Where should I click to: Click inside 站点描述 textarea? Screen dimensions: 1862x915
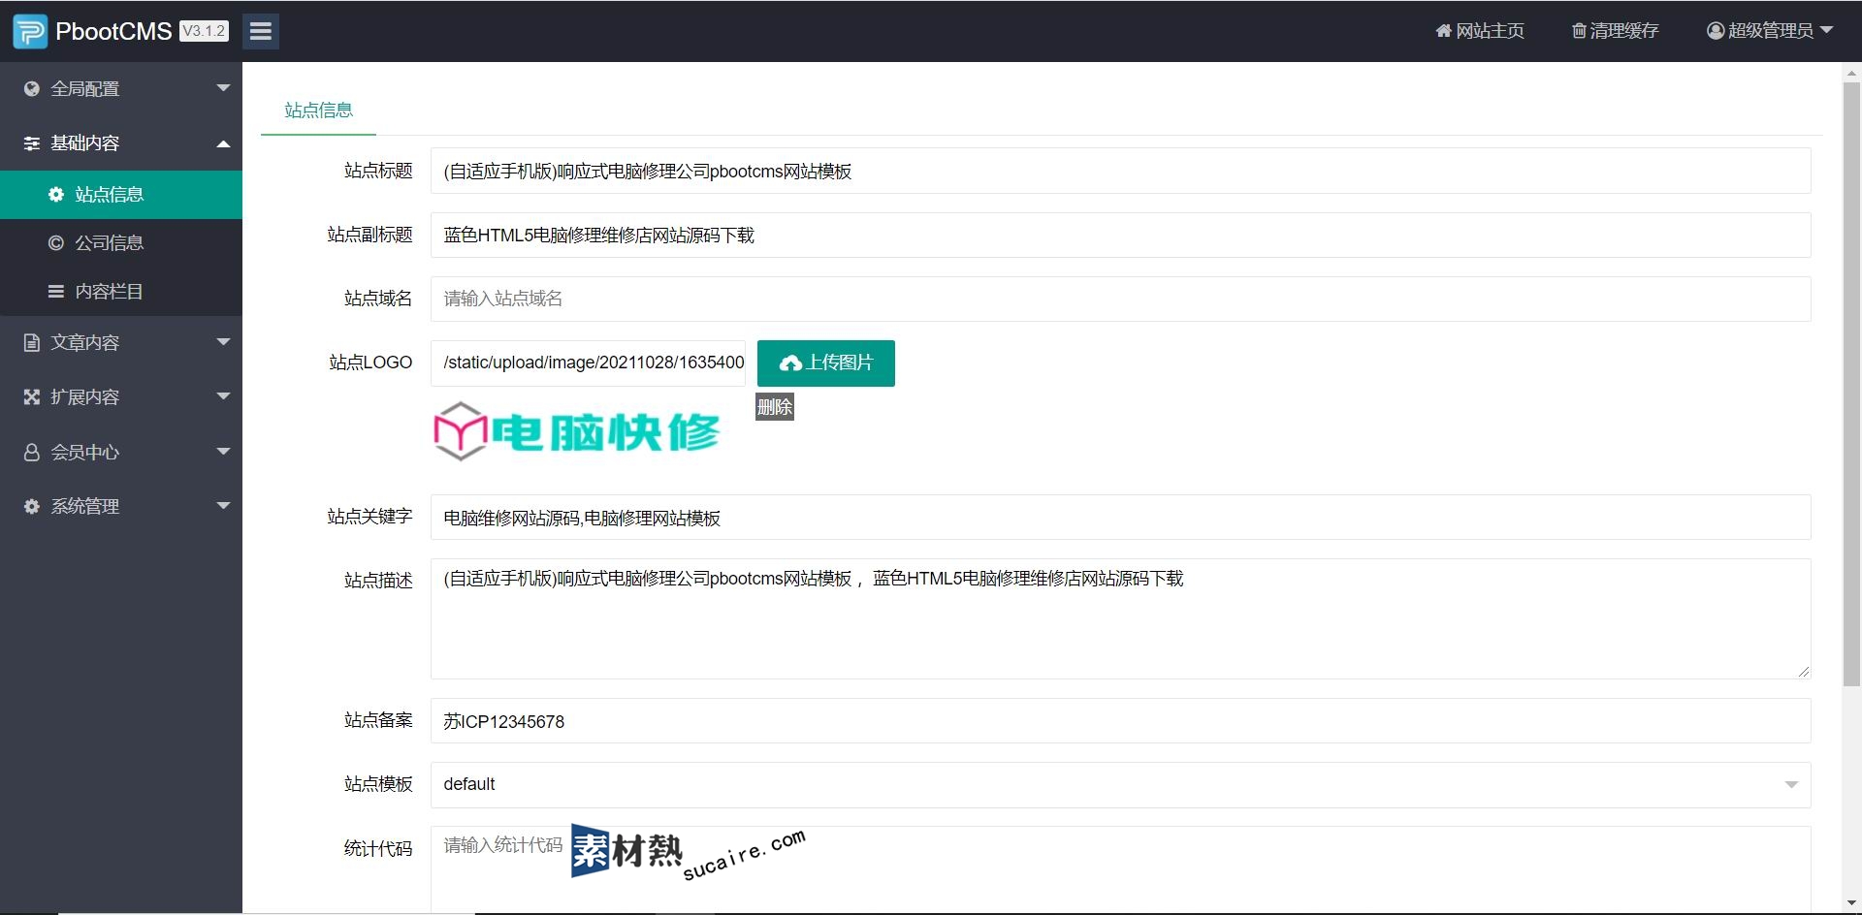[1120, 618]
